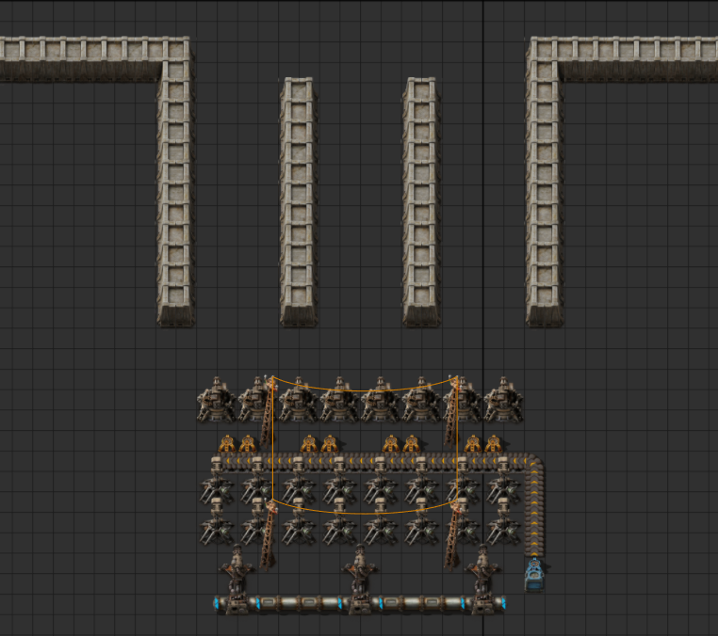Select the fourth top-row turret from the left
Viewport: 718px width, 636px height.
[339, 399]
